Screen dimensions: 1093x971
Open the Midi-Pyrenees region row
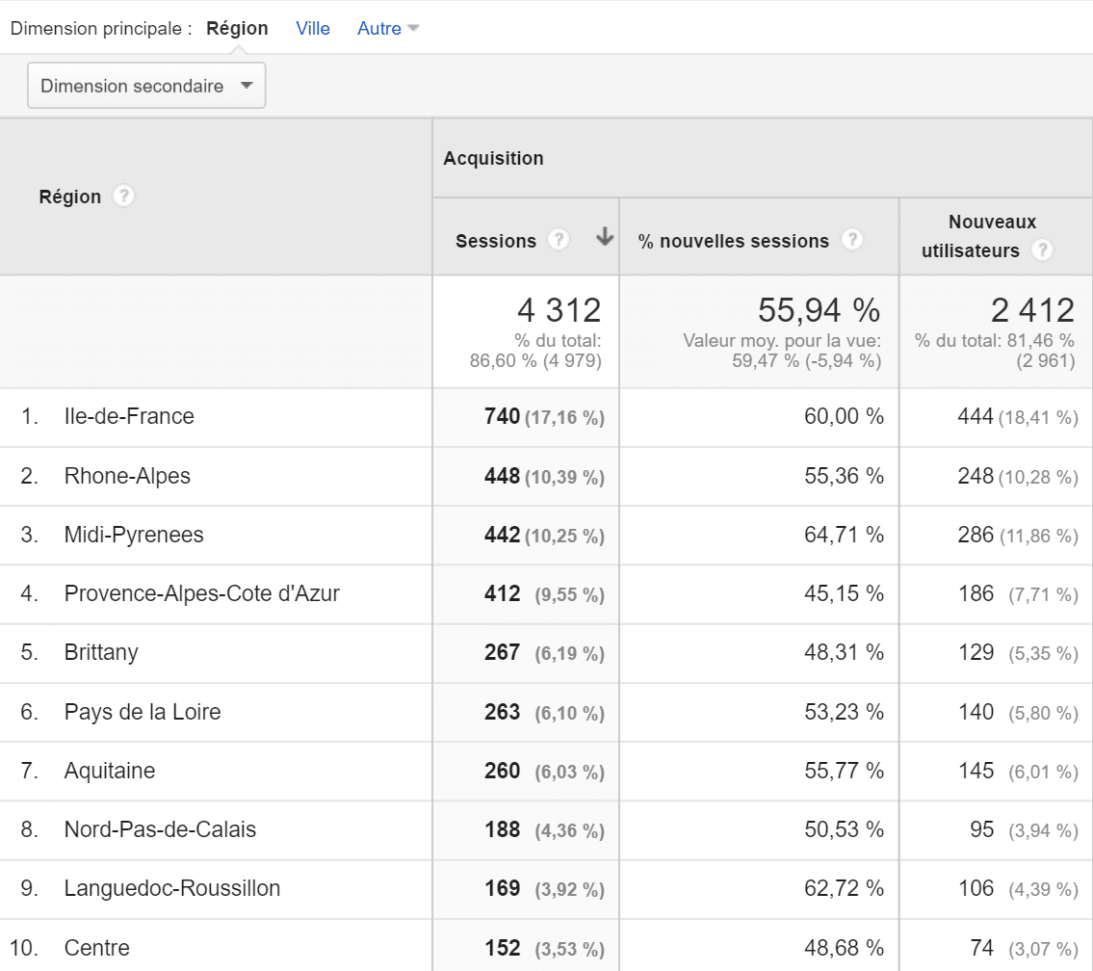(x=134, y=535)
